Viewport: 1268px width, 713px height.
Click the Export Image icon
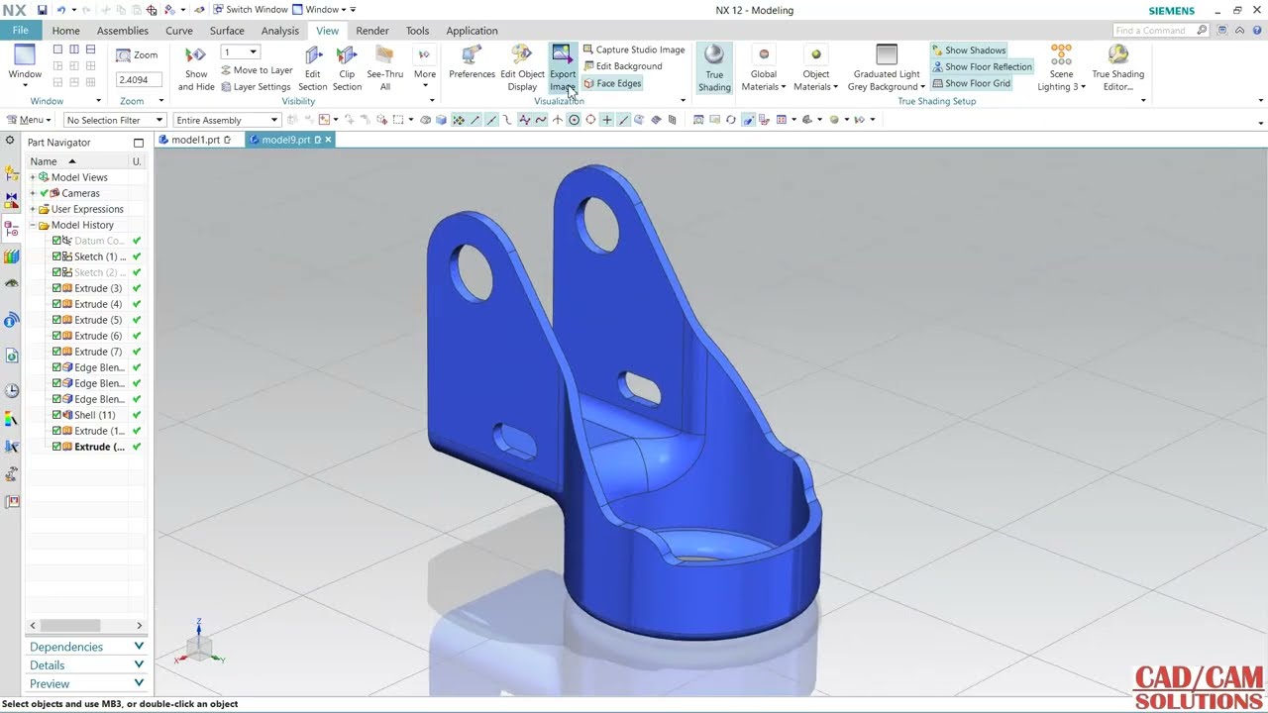tap(562, 55)
